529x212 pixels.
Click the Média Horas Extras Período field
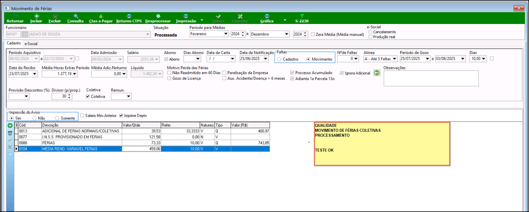pyautogui.click(x=60, y=74)
